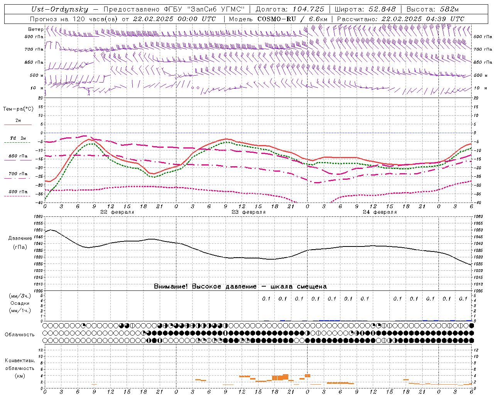
Task: Click the computed time Рассчитано: 22.02.2025 04:39 UTC
Action: (401, 19)
